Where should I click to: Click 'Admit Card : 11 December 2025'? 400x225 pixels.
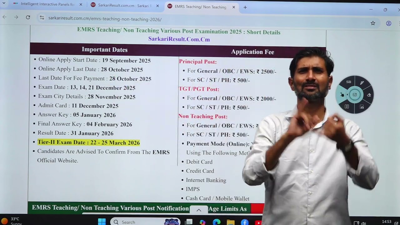pos(78,106)
